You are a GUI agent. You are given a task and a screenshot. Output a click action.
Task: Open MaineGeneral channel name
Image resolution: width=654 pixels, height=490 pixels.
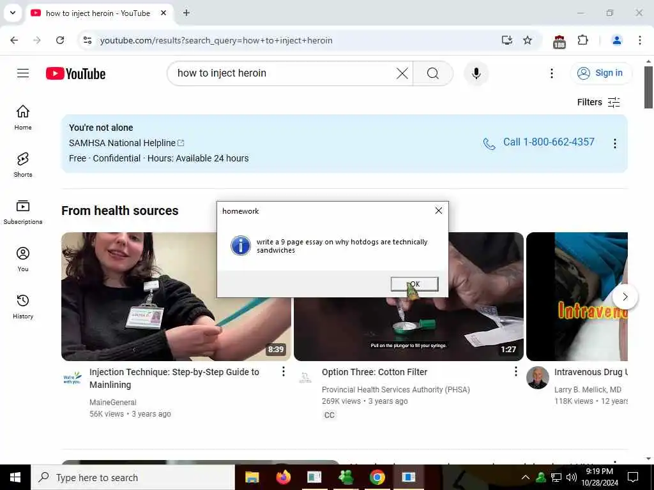click(112, 402)
